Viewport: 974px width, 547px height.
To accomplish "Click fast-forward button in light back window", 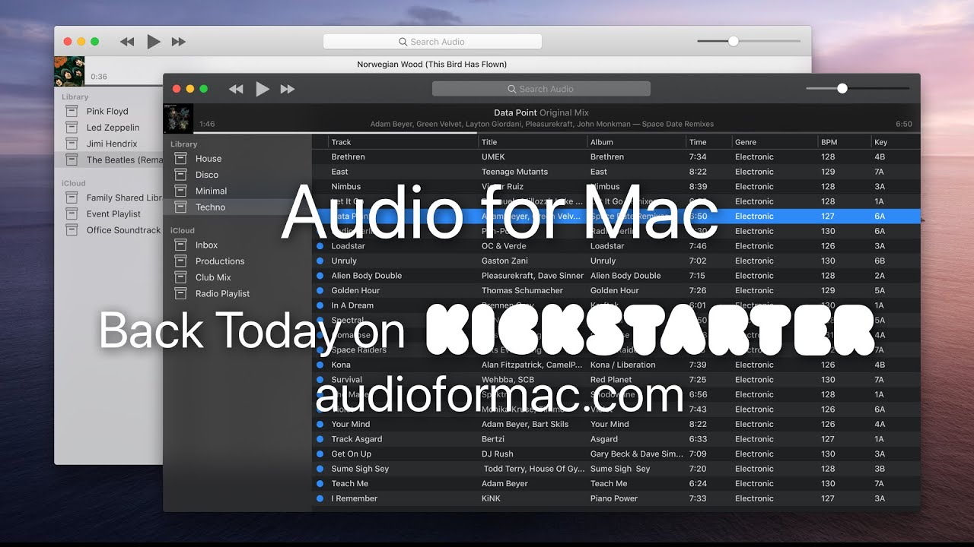I will click(179, 42).
